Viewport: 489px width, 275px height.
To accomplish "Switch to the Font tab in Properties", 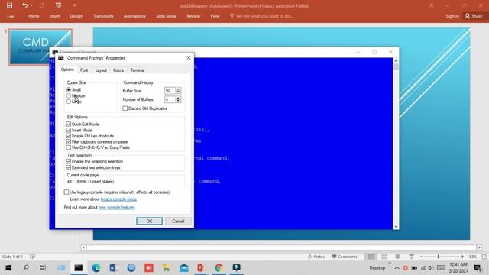I will [x=84, y=70].
